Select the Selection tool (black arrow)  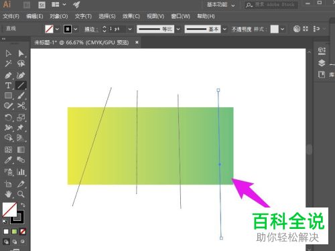[8, 54]
